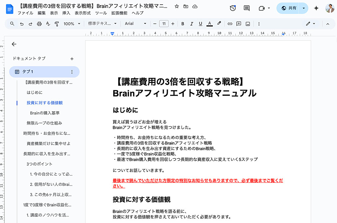The image size is (337, 223).
Task: Open the share options dropdown arrow
Action: (303, 8)
